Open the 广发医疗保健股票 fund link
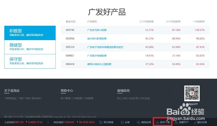The image size is (217, 126). pos(97,56)
